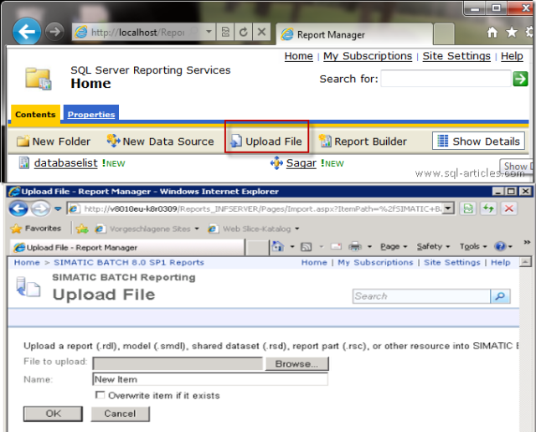Click Upload File page header icon
Viewport: 536px width, 432px height.
coord(28,287)
